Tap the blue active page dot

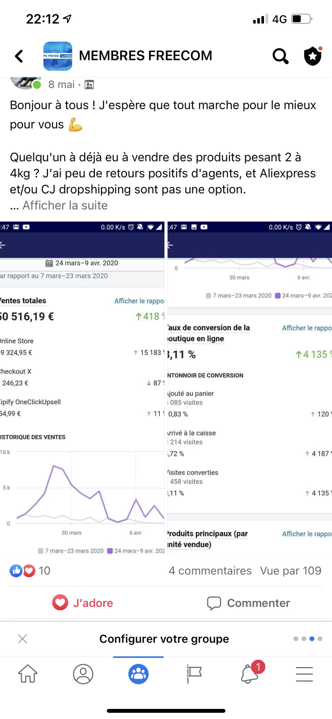[x=312, y=639]
